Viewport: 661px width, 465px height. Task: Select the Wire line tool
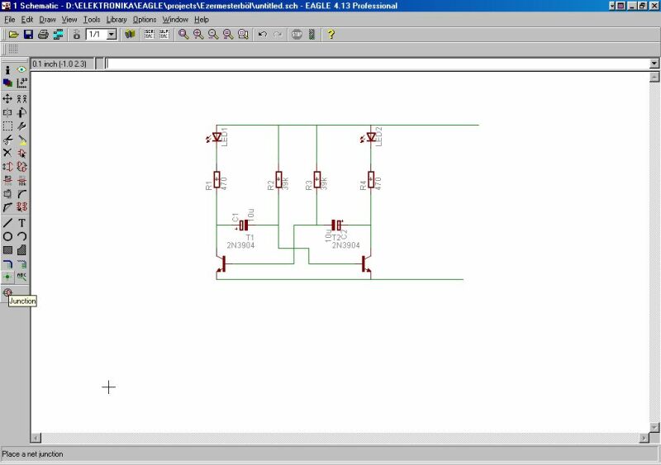tap(7, 222)
